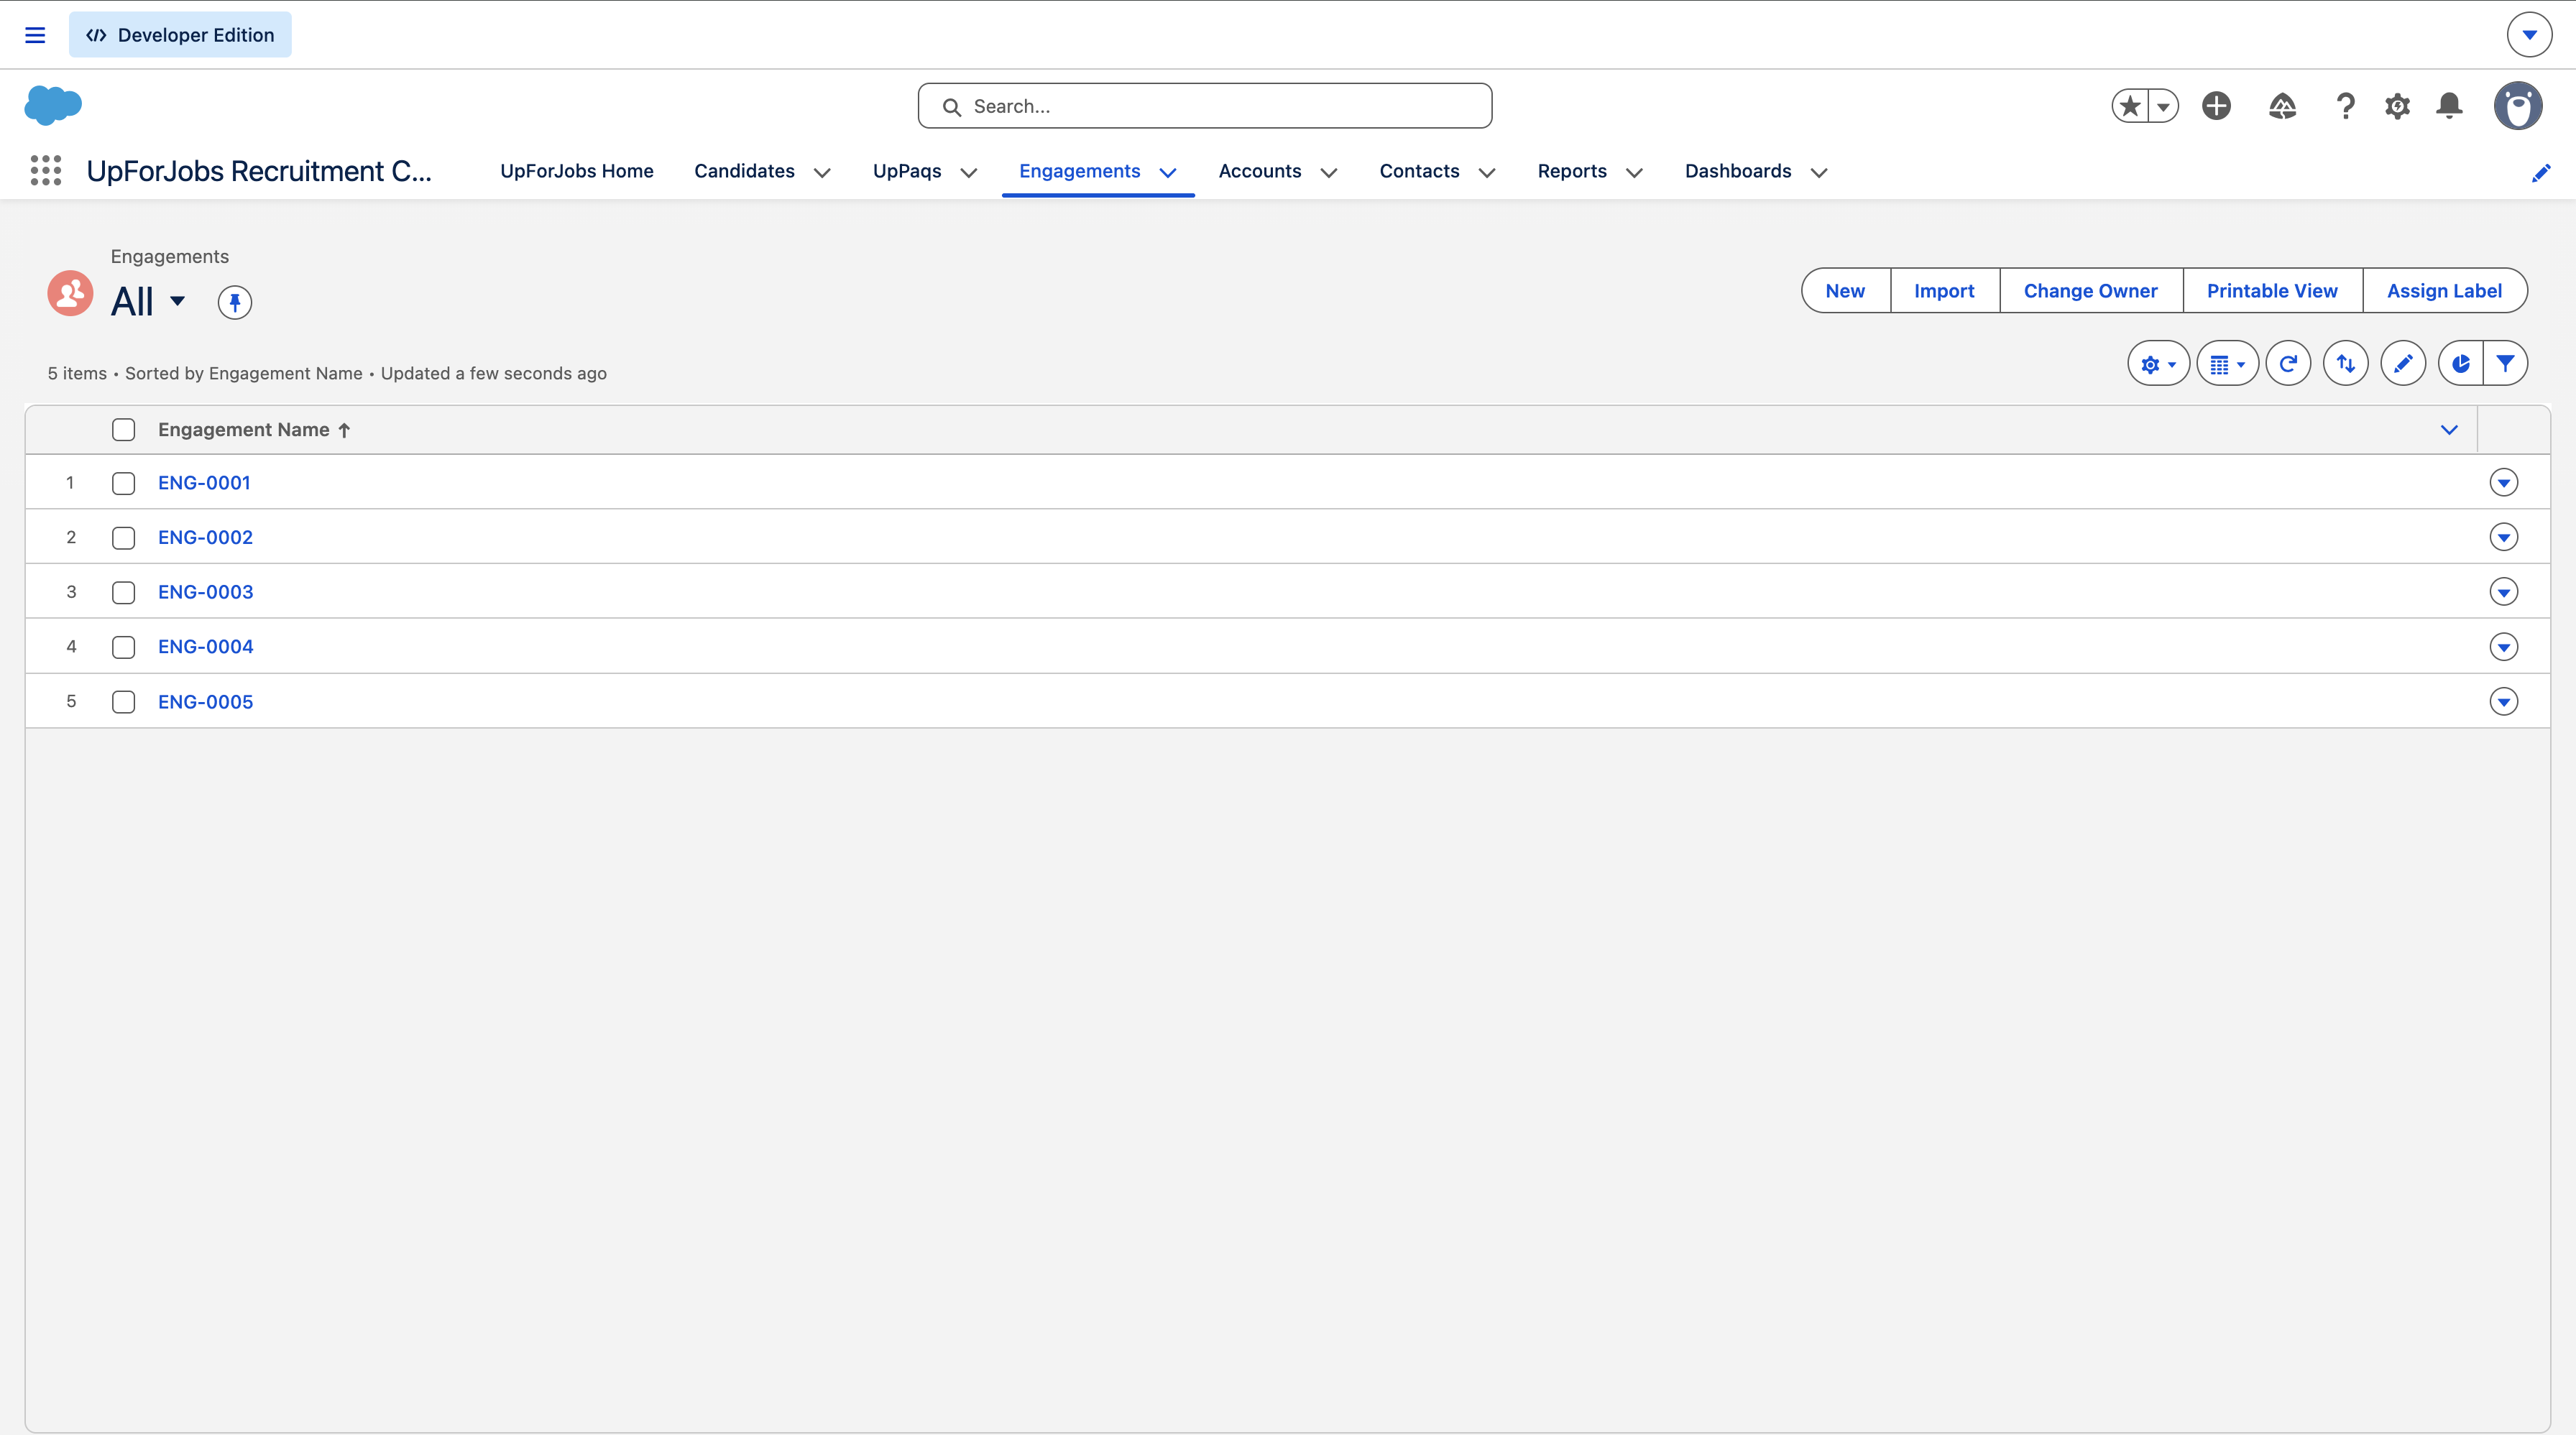This screenshot has width=2576, height=1435.
Task: Open the App Launcher dots grid
Action: pyautogui.click(x=46, y=171)
